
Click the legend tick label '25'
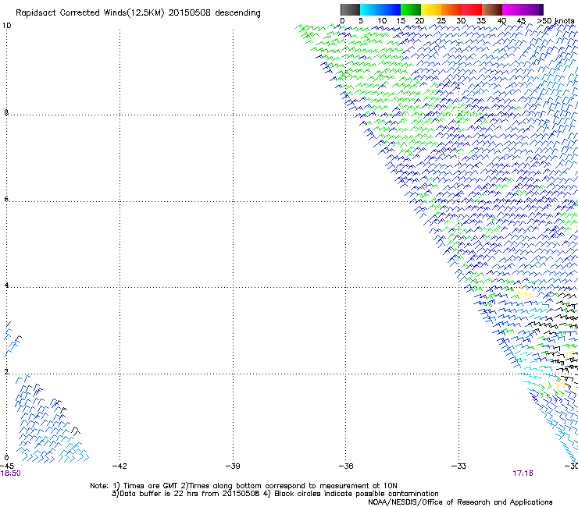(x=441, y=21)
